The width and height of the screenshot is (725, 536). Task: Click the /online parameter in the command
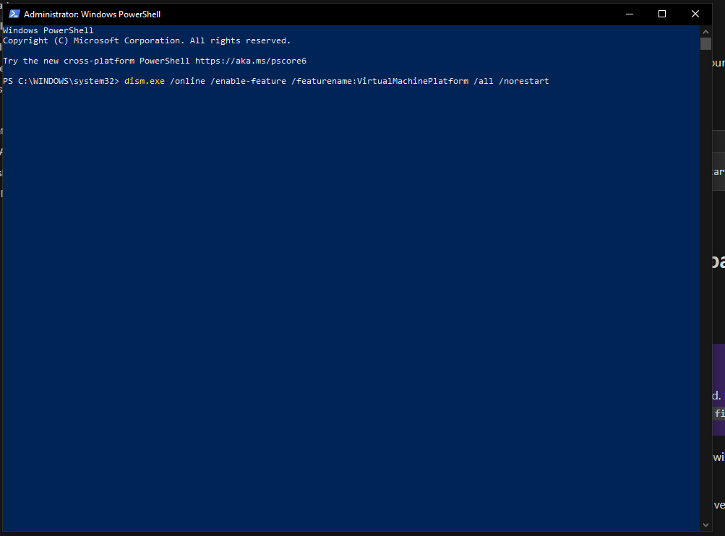[x=187, y=81]
